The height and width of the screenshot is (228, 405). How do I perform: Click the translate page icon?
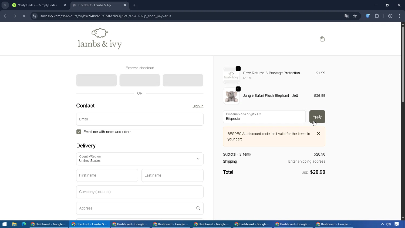347,16
